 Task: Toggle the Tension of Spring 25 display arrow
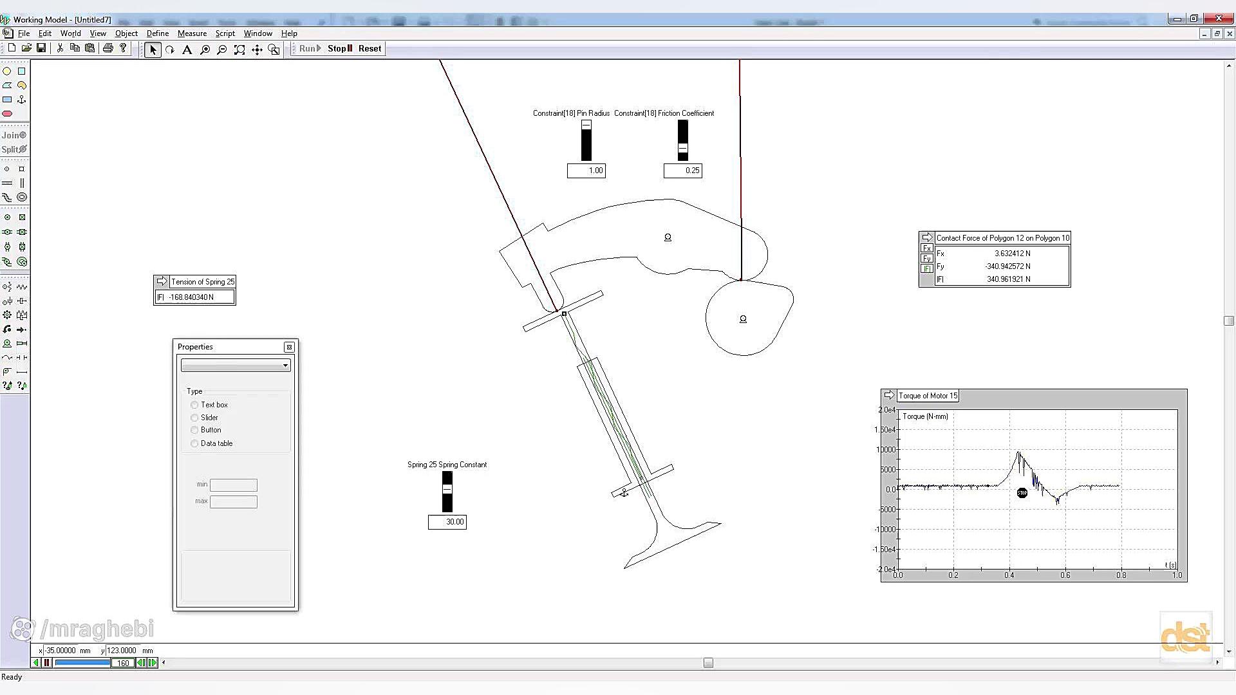pos(162,282)
